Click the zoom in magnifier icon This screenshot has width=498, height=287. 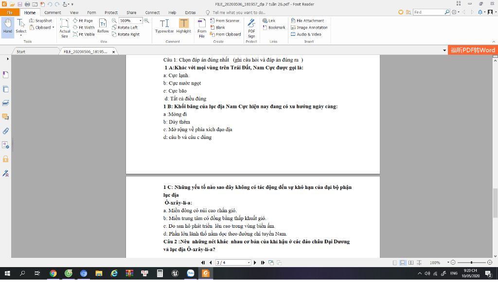[x=146, y=20]
